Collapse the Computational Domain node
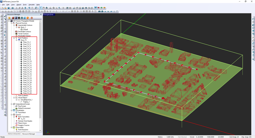 pyautogui.click(x=12, y=104)
